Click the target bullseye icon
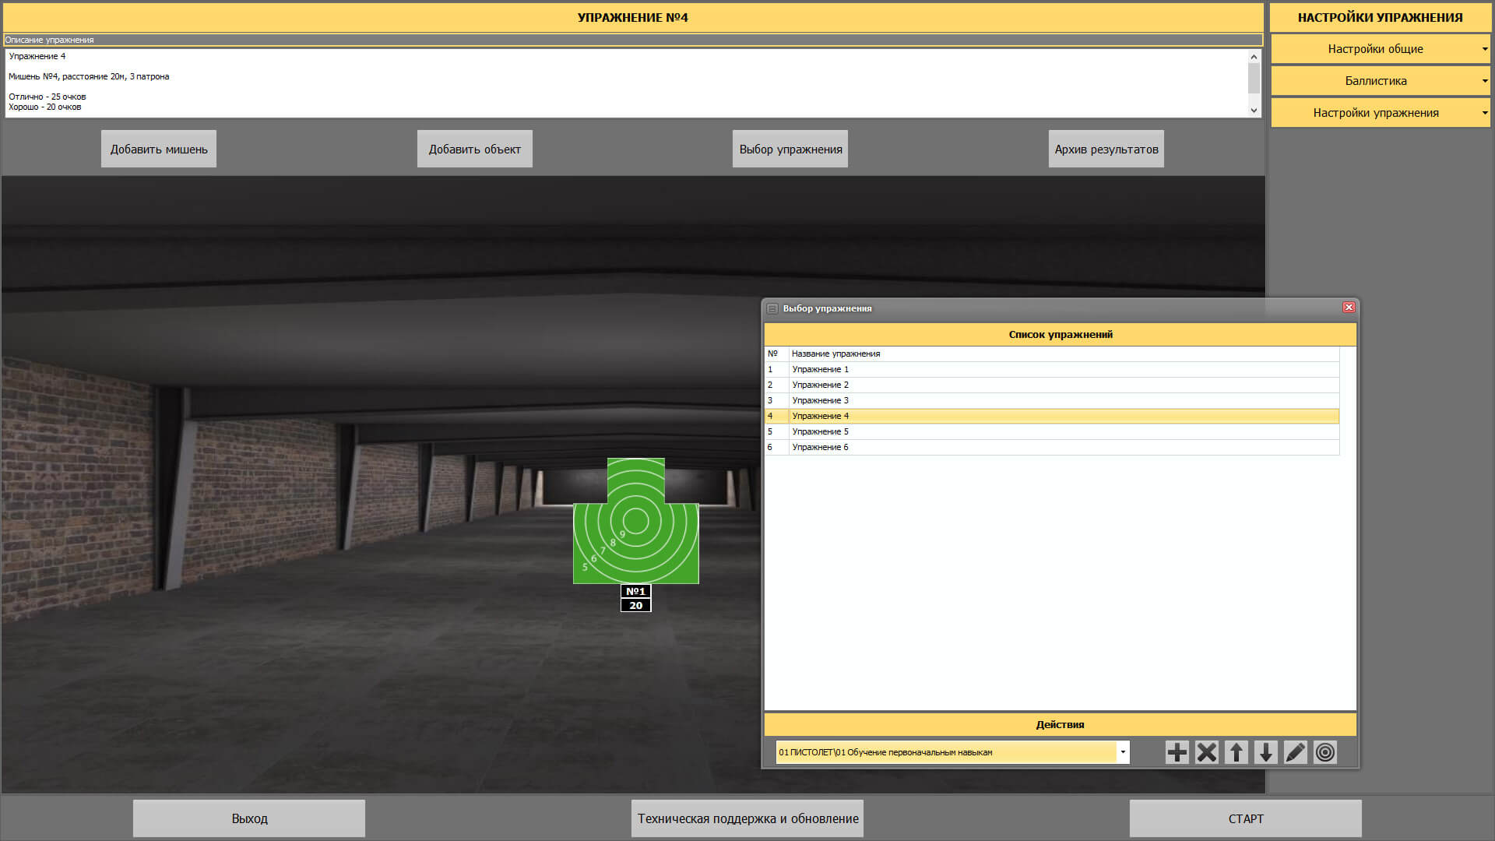The image size is (1495, 841). [x=1324, y=752]
